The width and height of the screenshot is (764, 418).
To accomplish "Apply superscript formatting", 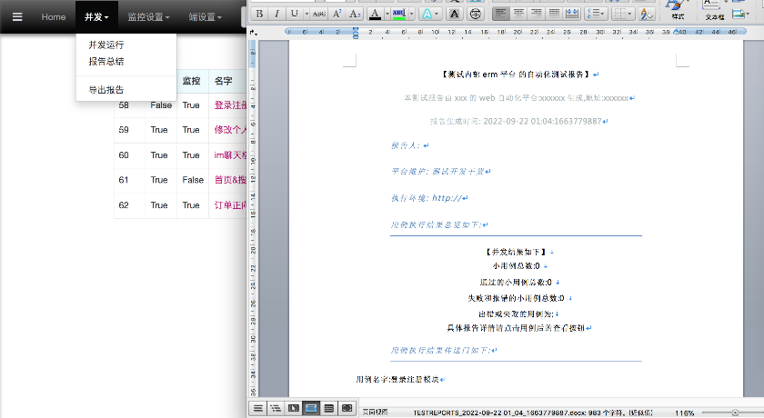I will [337, 14].
